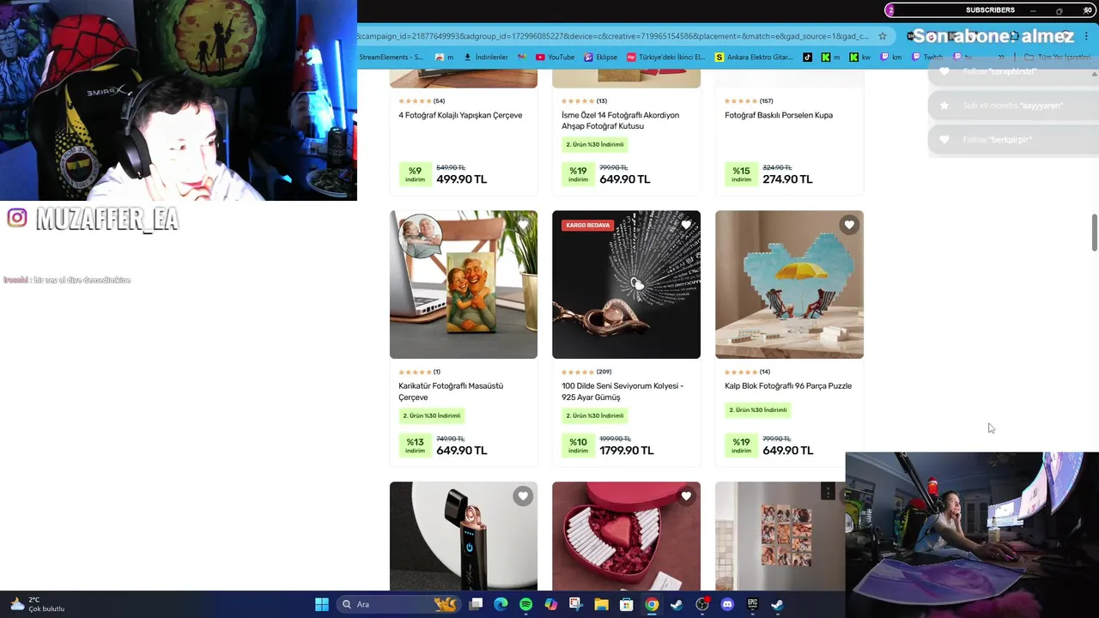1099x618 pixels.
Task: Favorite the Karikatür Fotoğraflı Masaüstü Çerçeve product
Action: [x=523, y=225]
